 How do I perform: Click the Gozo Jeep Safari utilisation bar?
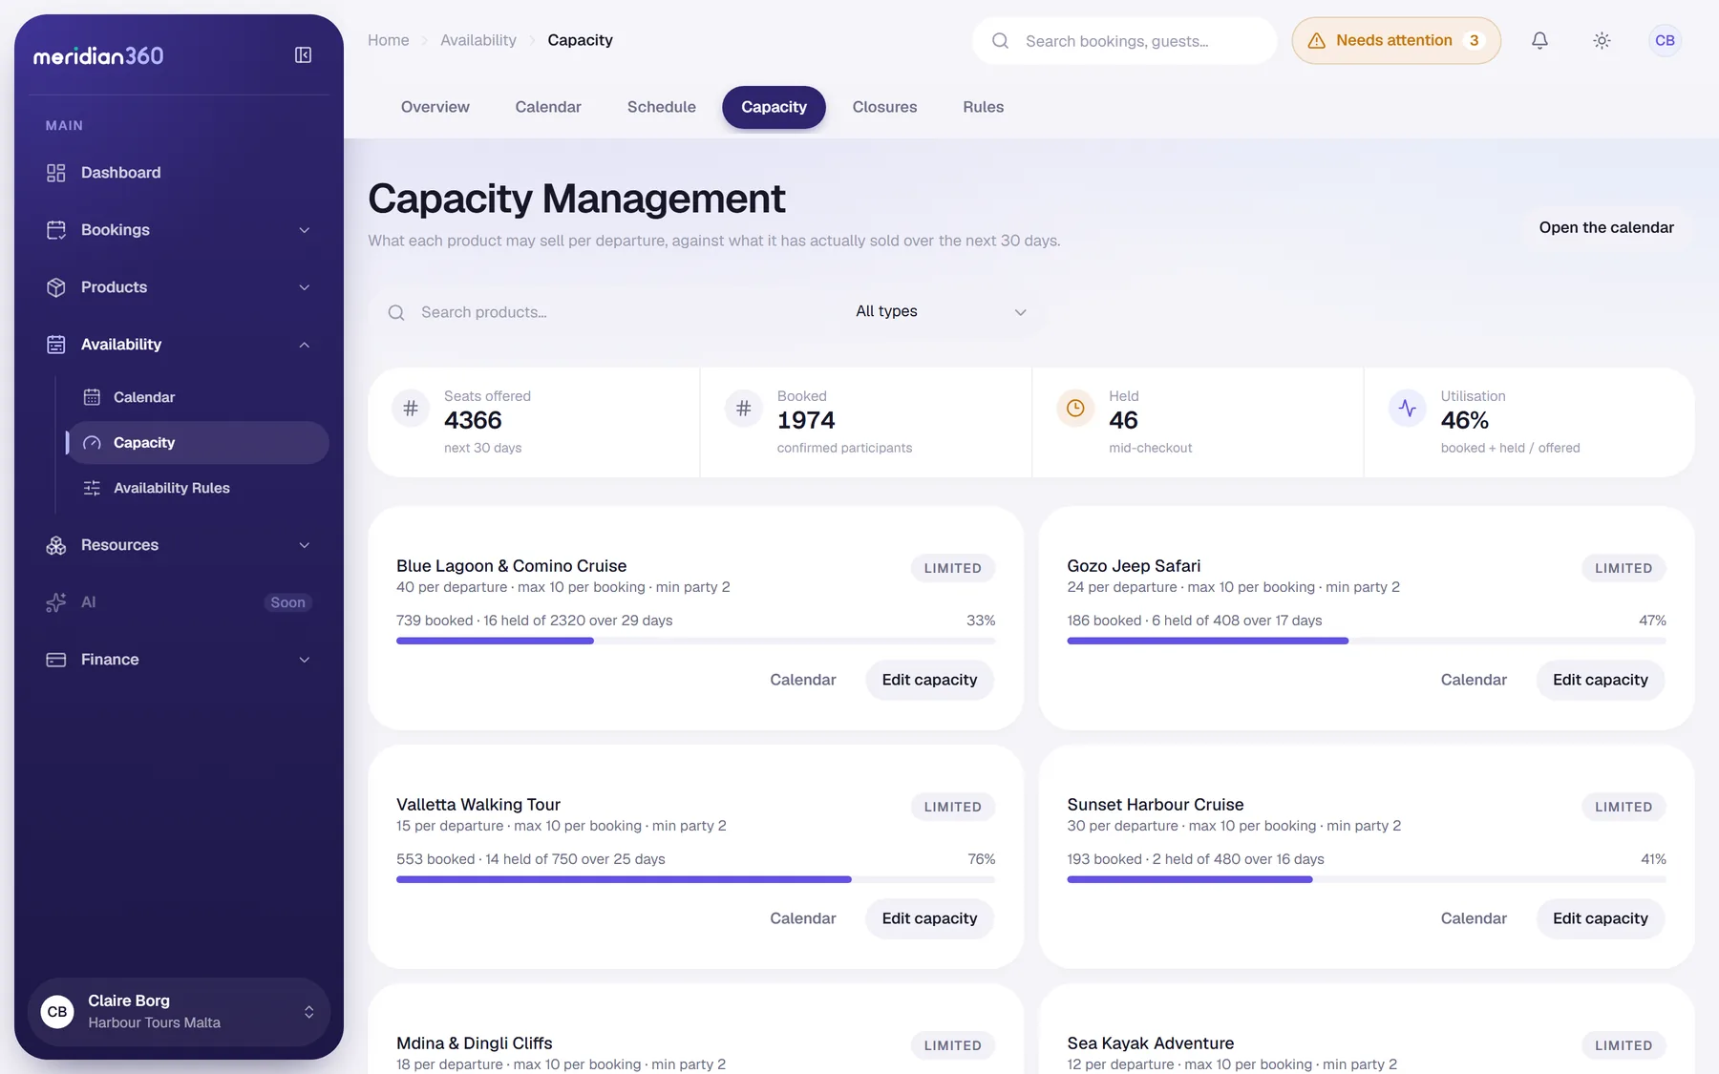tap(1367, 641)
